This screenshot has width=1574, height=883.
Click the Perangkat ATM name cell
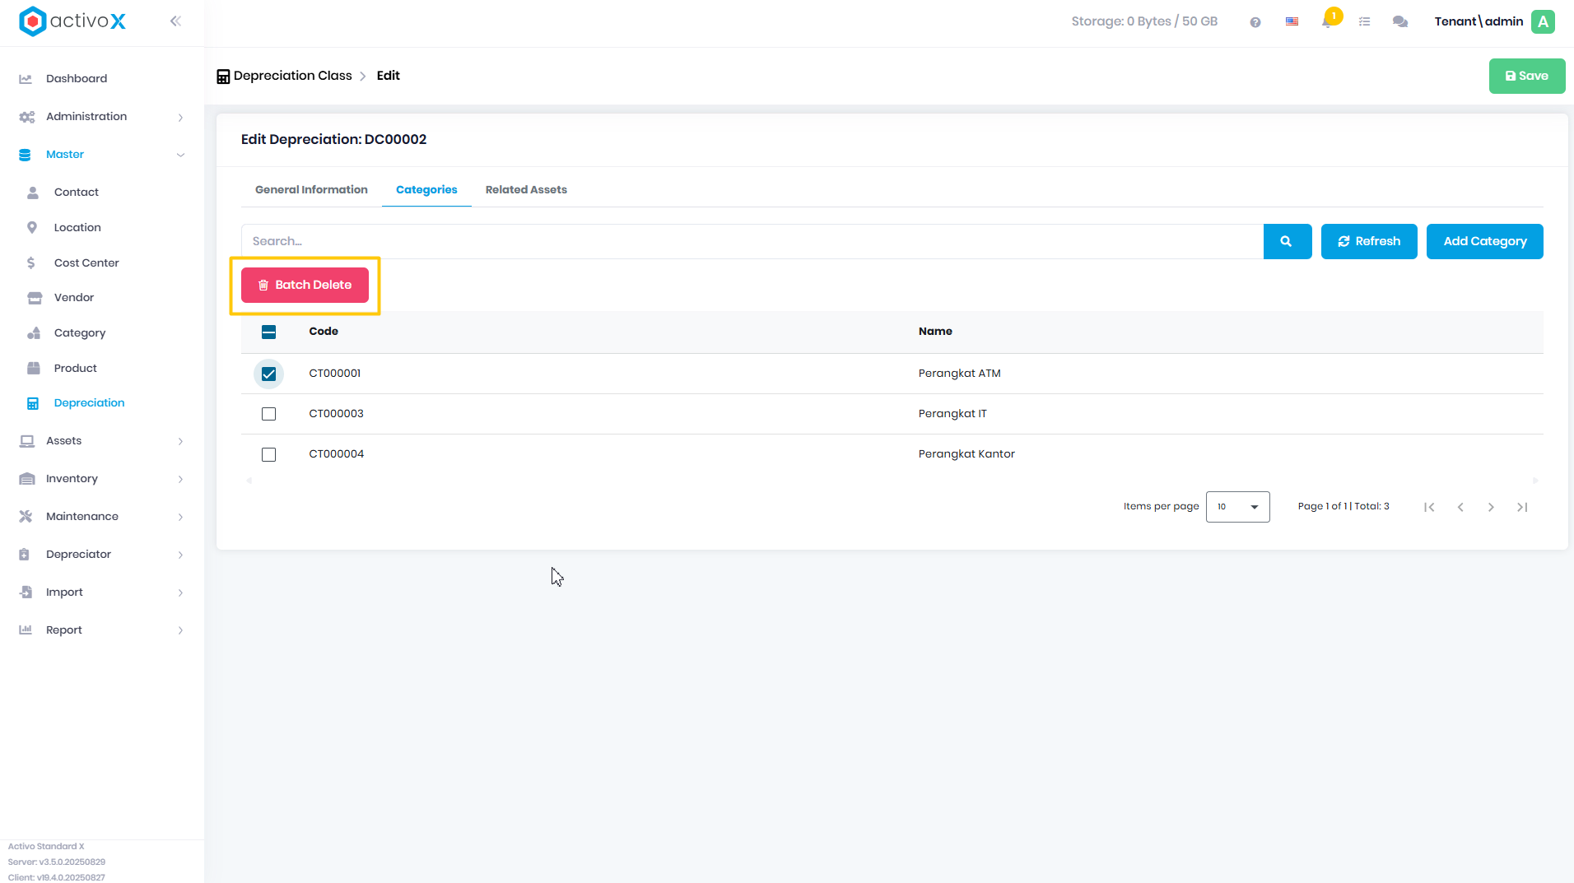959,374
